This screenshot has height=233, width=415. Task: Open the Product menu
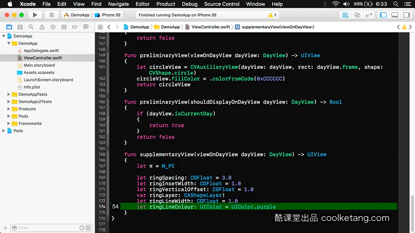(x=166, y=4)
